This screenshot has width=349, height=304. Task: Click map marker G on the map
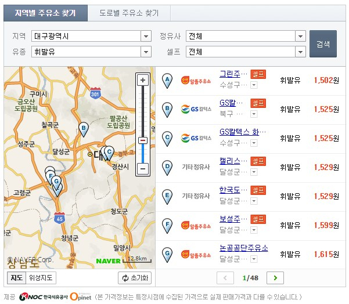[56, 182]
